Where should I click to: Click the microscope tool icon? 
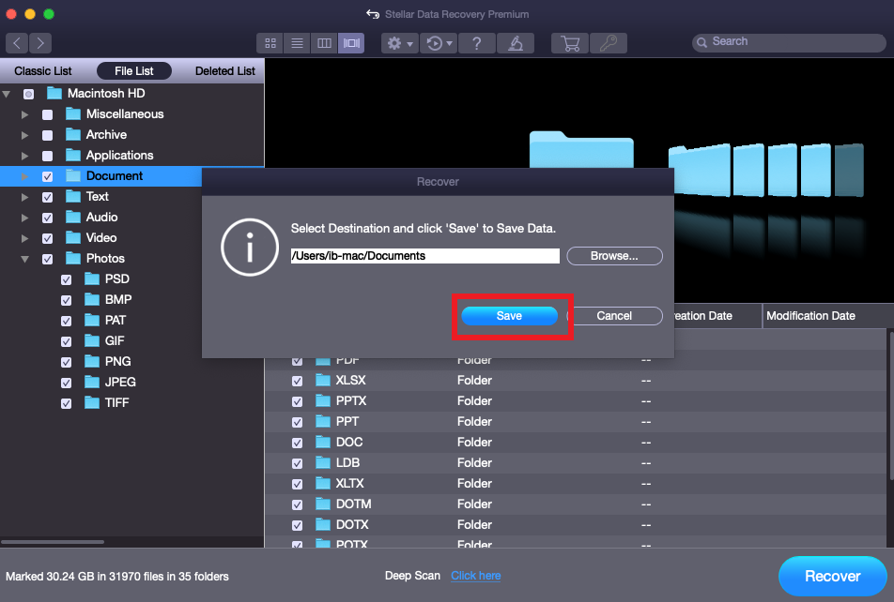tap(516, 43)
